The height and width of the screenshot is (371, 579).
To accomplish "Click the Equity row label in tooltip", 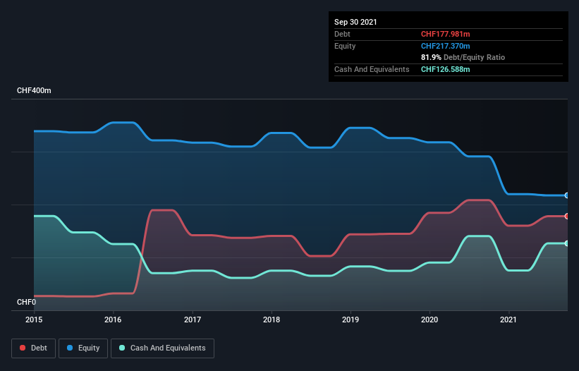I will [345, 46].
